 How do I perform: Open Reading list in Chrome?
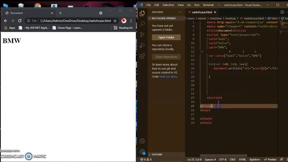pyautogui.click(x=123, y=28)
